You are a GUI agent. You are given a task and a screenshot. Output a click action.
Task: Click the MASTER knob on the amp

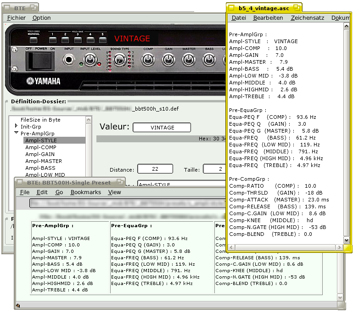coord(189,60)
